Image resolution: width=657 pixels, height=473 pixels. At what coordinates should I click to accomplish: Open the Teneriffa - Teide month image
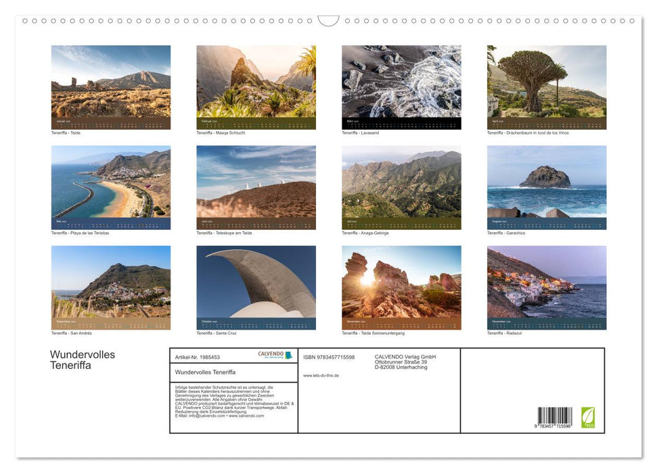(110, 86)
